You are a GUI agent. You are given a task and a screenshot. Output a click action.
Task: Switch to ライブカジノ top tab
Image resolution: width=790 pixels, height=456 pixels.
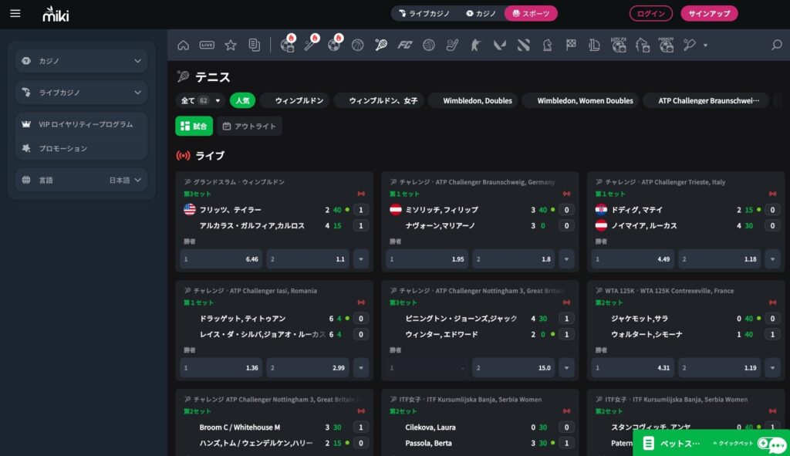[424, 14]
